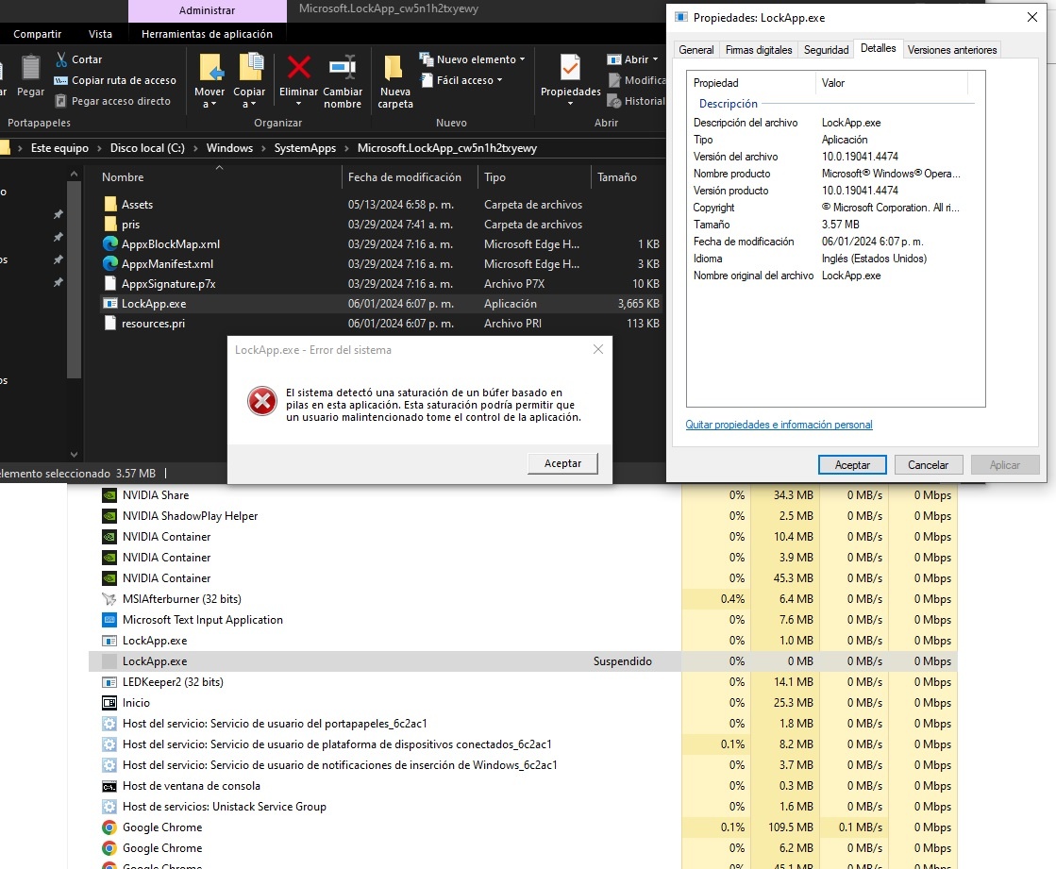Click Este equipo in address bar
Viewport: 1056px width, 869px height.
click(x=59, y=148)
